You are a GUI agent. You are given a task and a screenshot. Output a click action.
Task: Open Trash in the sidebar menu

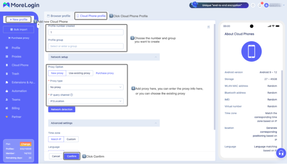tap(16, 74)
